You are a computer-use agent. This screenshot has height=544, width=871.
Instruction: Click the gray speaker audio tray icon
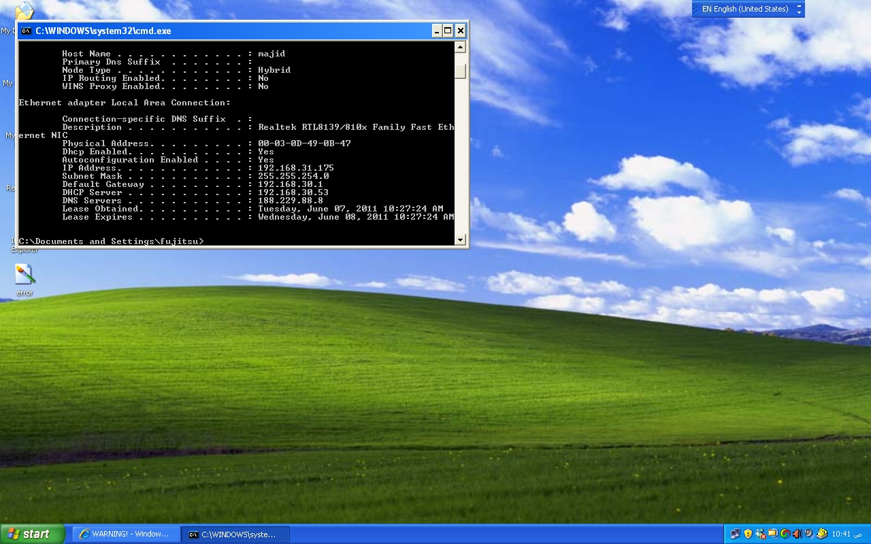coord(808,534)
